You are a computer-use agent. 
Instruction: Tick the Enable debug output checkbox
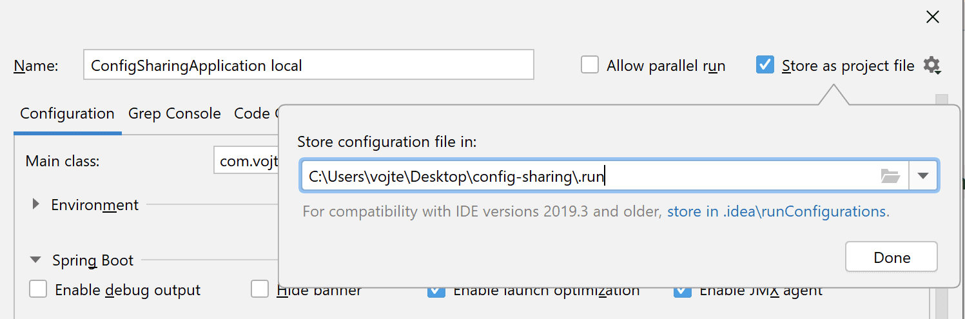39,290
